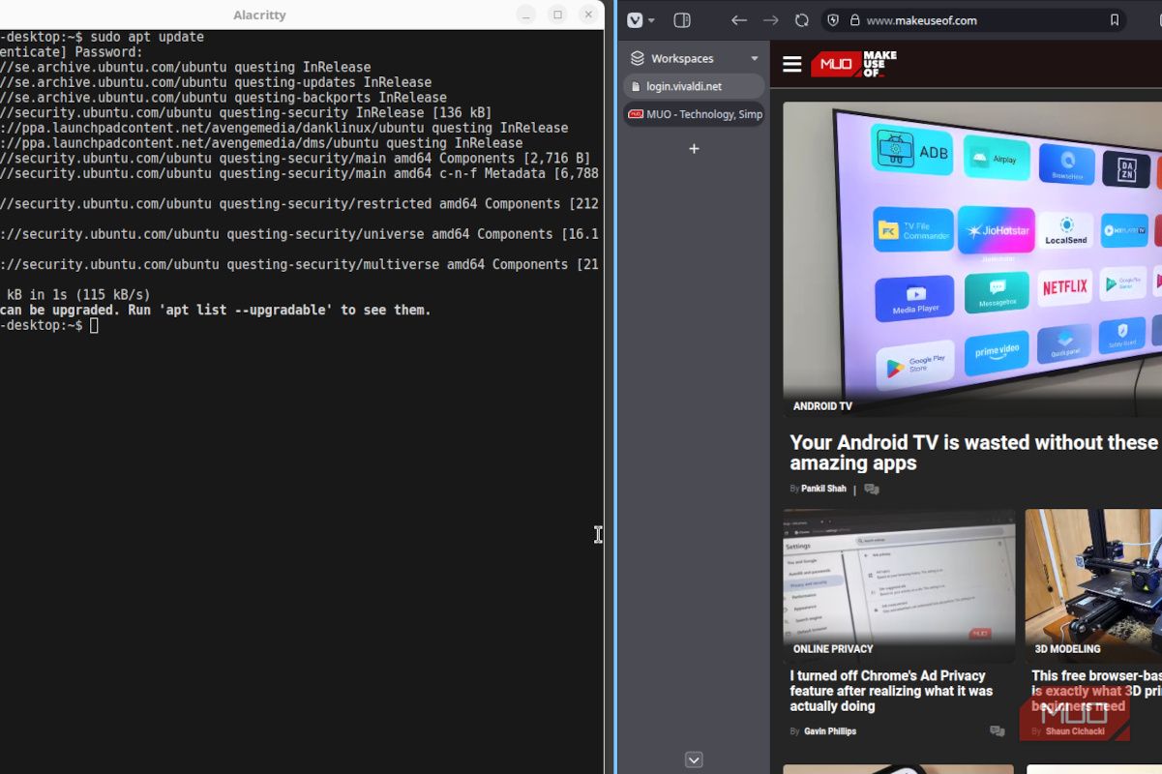Open the MUO hamburger menu
This screenshot has height=774, width=1162.
(x=791, y=65)
